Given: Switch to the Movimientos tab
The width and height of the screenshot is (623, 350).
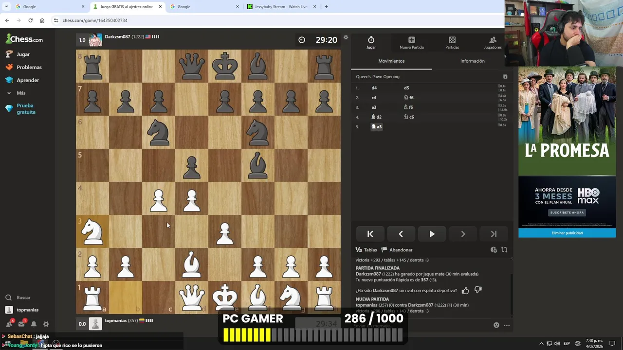Looking at the screenshot, I should [x=391, y=61].
